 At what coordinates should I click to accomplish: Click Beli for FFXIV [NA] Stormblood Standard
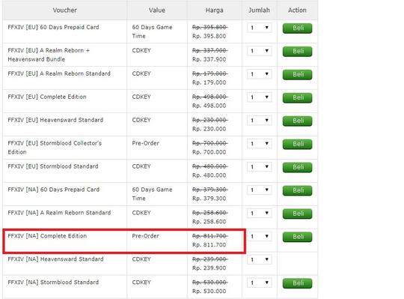[297, 283]
